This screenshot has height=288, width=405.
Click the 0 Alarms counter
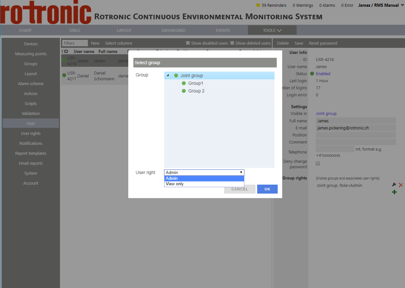(327, 5)
